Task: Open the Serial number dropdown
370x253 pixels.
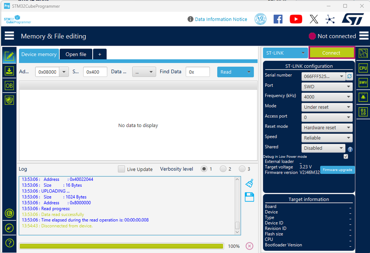Action: [324, 76]
